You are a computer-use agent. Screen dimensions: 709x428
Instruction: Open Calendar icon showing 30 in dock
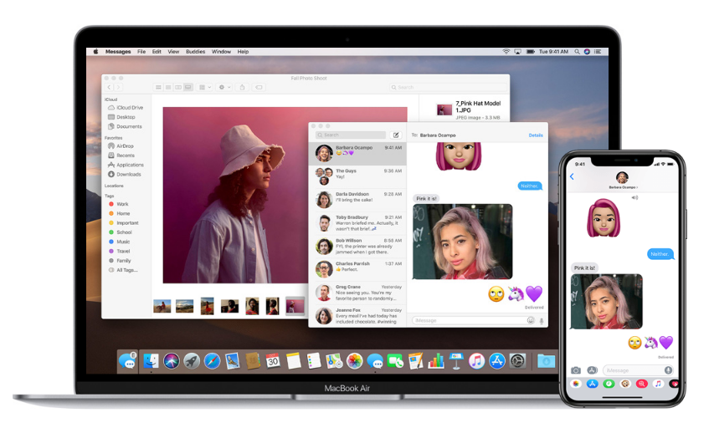pyautogui.click(x=273, y=361)
